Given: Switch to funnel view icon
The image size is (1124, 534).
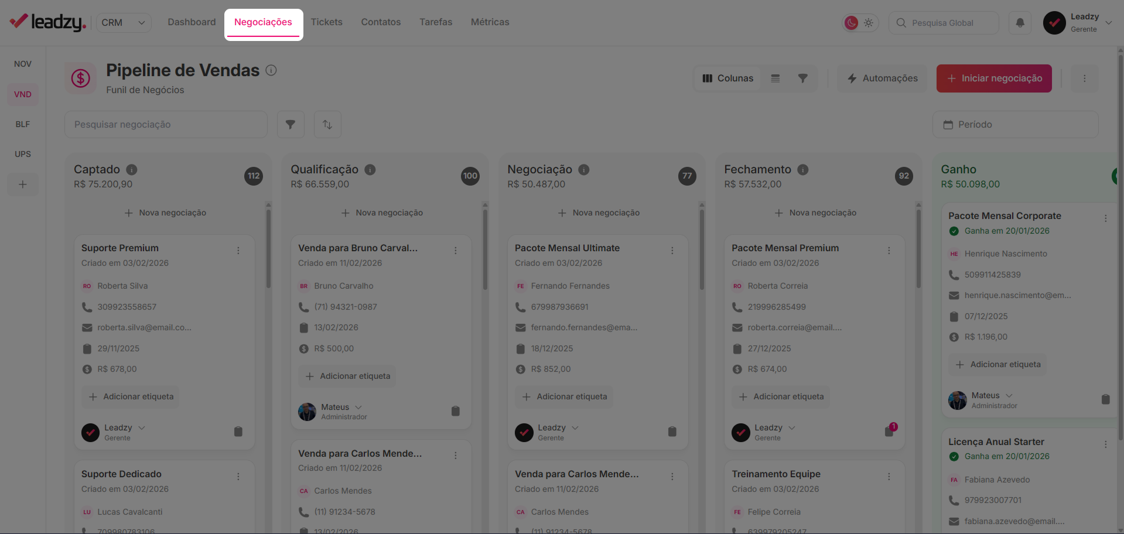Looking at the screenshot, I should click(x=803, y=78).
